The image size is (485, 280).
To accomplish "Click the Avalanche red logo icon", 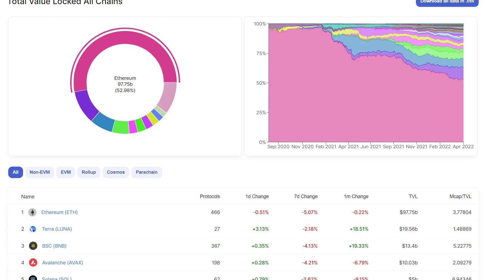I will tap(33, 262).
